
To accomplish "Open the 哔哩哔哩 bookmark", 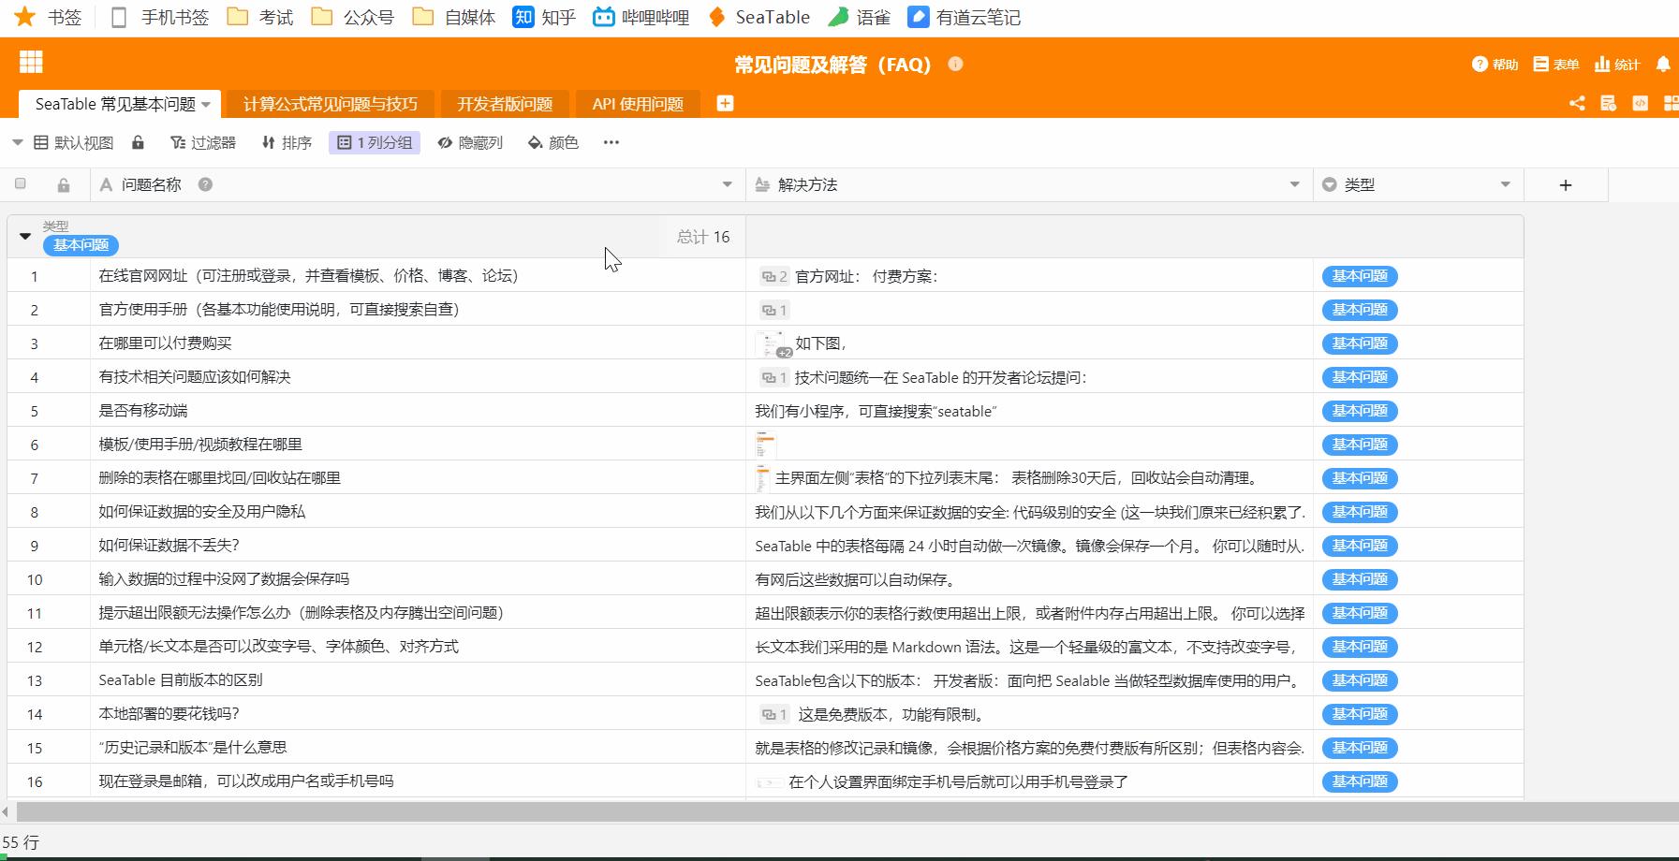I will tap(641, 17).
